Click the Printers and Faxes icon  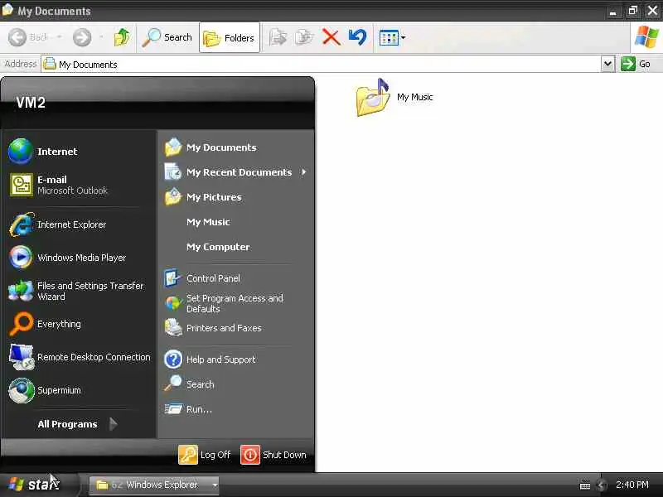pyautogui.click(x=173, y=328)
